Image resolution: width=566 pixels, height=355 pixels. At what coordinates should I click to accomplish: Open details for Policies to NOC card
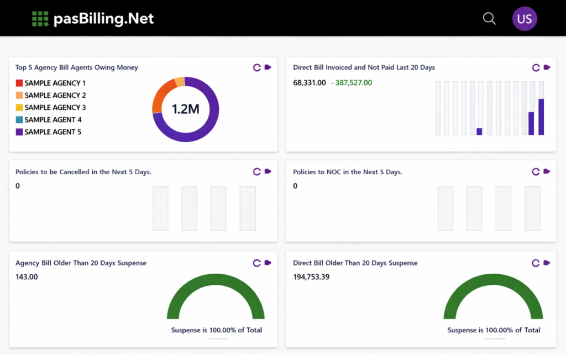(x=547, y=171)
